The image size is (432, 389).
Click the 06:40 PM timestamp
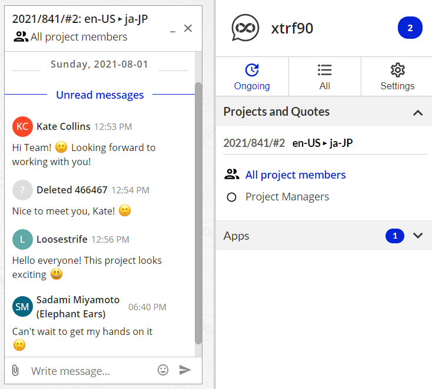point(147,307)
